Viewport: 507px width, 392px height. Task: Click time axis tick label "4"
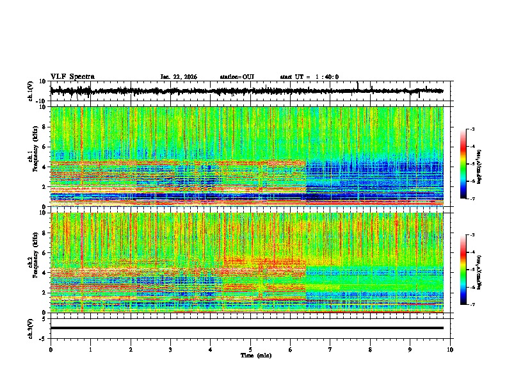pyautogui.click(x=211, y=350)
